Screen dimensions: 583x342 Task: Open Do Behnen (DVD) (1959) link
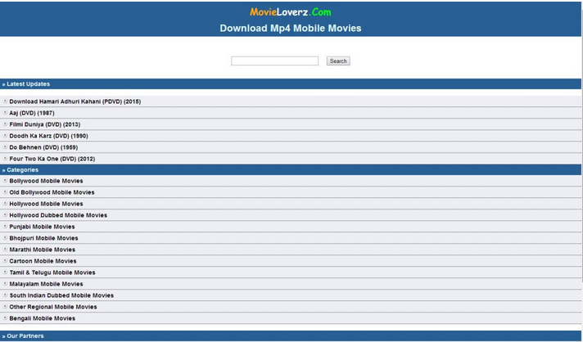[x=43, y=147]
